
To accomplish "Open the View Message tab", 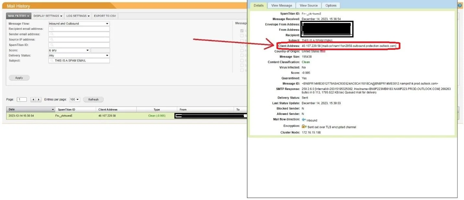I will (281, 6).
